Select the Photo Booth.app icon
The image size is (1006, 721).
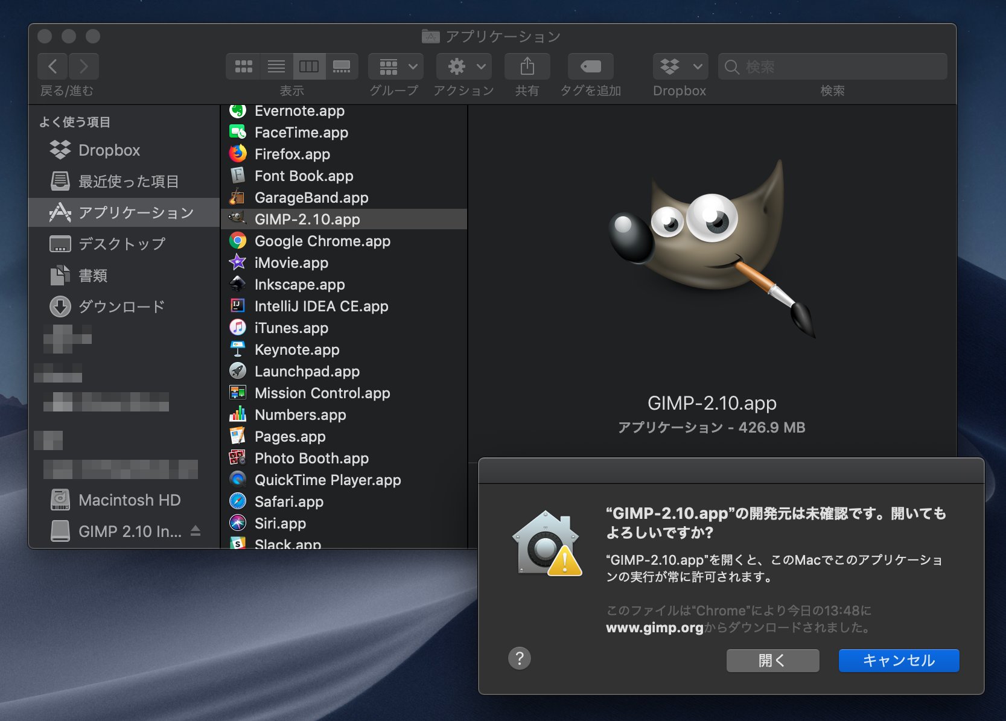[x=238, y=458]
